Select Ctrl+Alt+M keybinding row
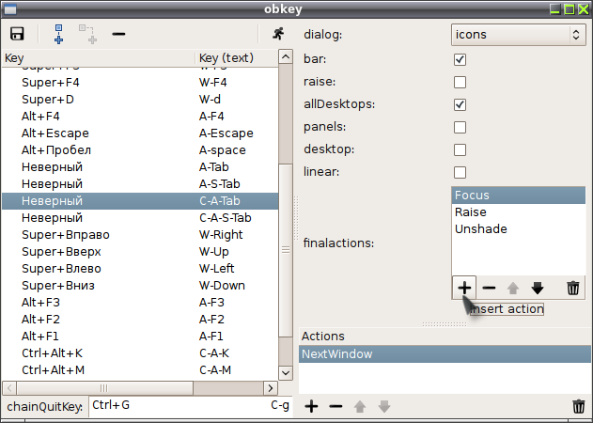Image resolution: width=593 pixels, height=423 pixels. pyautogui.click(x=140, y=370)
